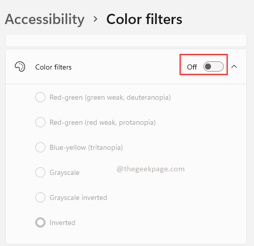Click the Off status label
Viewport: 254px width, 246px height.
point(192,67)
